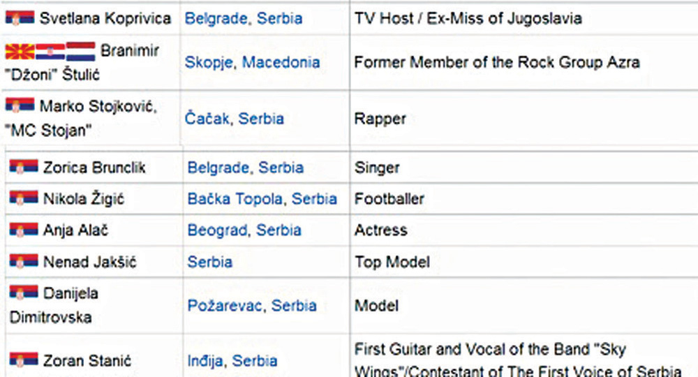Click the Serbian flag next to Marko Stojković
The image size is (698, 377).
coord(20,107)
